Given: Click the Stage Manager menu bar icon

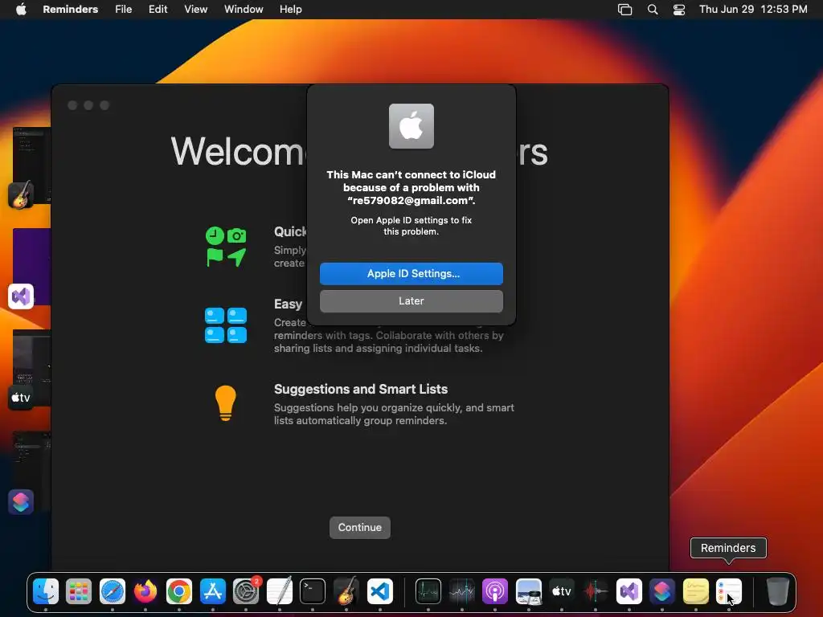Looking at the screenshot, I should point(624,10).
